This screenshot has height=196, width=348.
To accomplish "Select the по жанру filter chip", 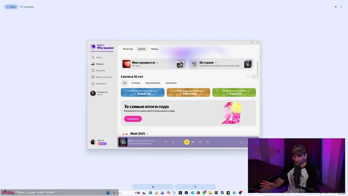I will (x=136, y=83).
